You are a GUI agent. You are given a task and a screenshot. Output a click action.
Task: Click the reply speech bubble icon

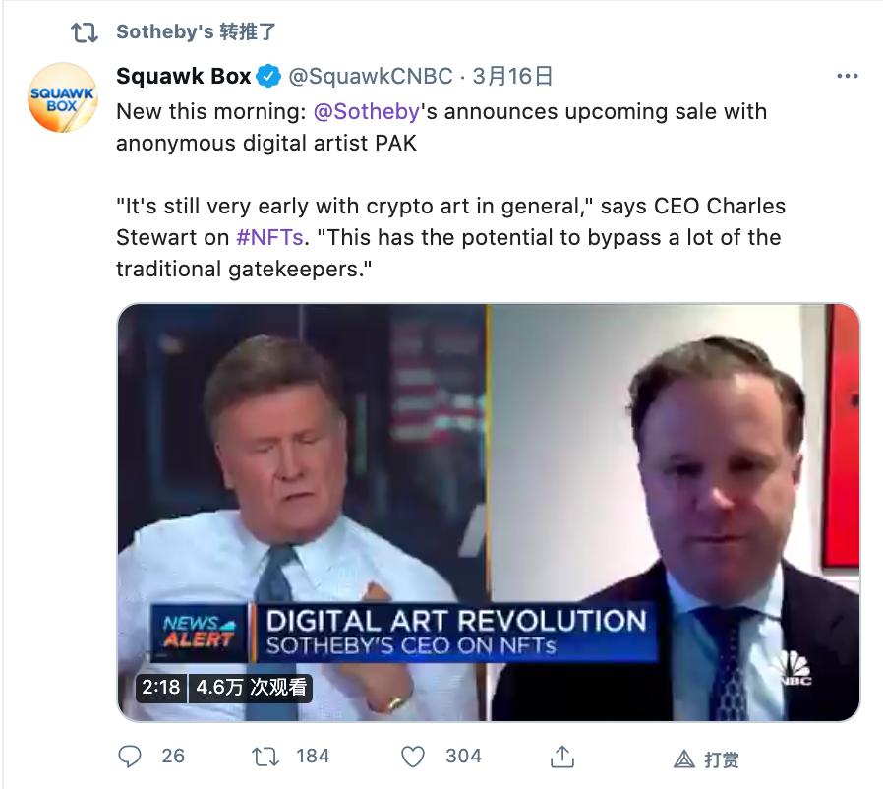tap(130, 756)
